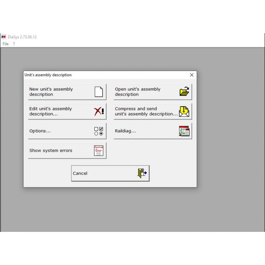The width and height of the screenshot is (265, 265).
Task: Open an existing unit's assembly description
Action: (x=146, y=92)
